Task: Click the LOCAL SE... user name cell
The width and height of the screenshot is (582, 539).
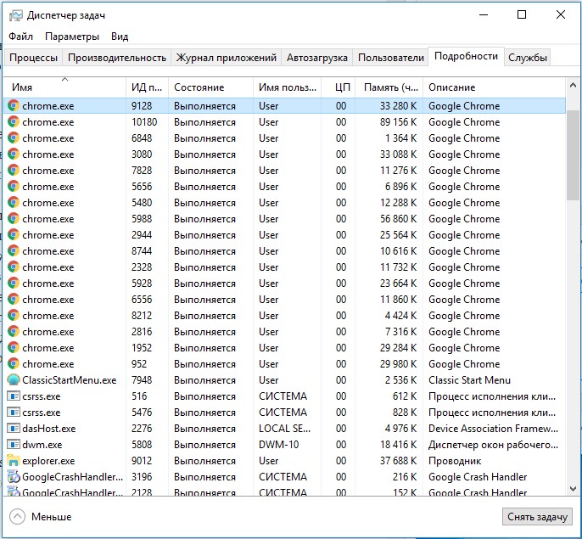Action: pos(285,429)
